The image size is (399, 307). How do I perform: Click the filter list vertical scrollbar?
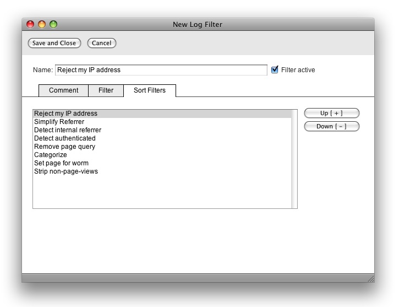pyautogui.click(x=294, y=159)
